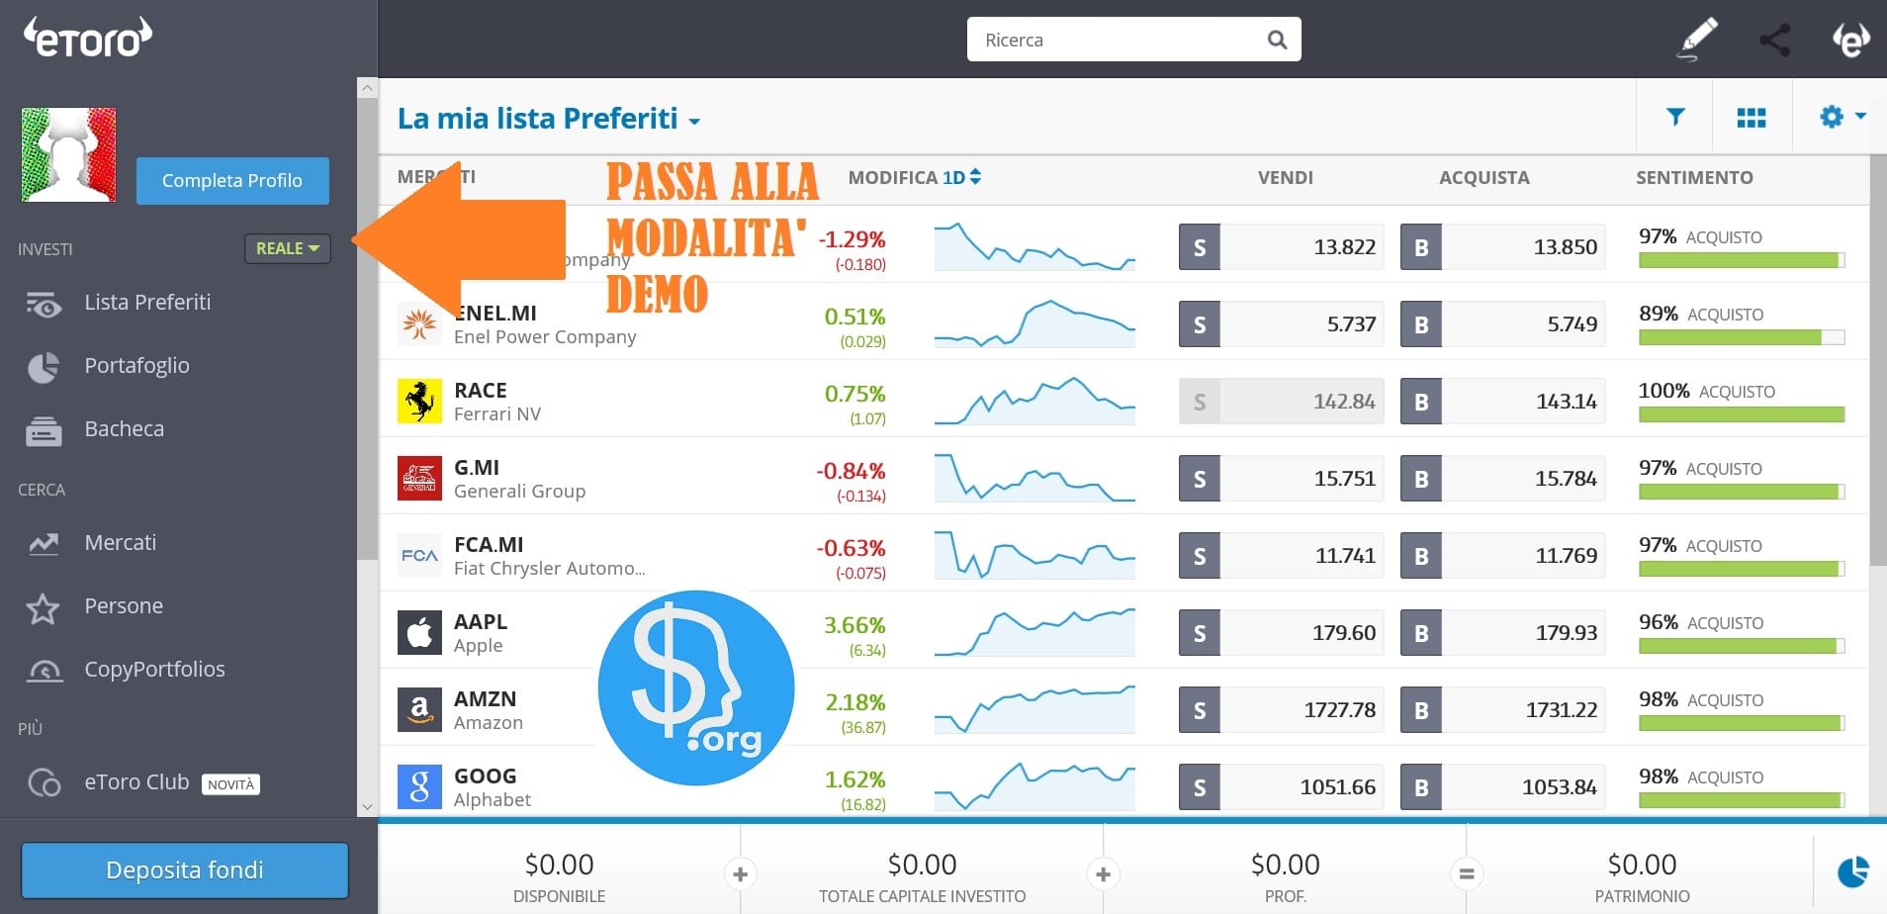Click the $0.00 PATRIMONIO value
1887x914 pixels.
tap(1642, 865)
